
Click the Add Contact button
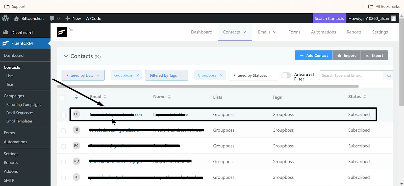314,55
